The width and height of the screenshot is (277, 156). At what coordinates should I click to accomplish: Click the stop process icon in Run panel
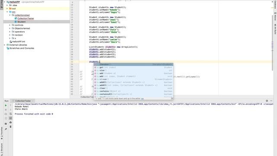tap(6, 110)
